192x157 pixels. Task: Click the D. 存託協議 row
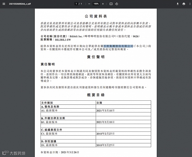68,141
